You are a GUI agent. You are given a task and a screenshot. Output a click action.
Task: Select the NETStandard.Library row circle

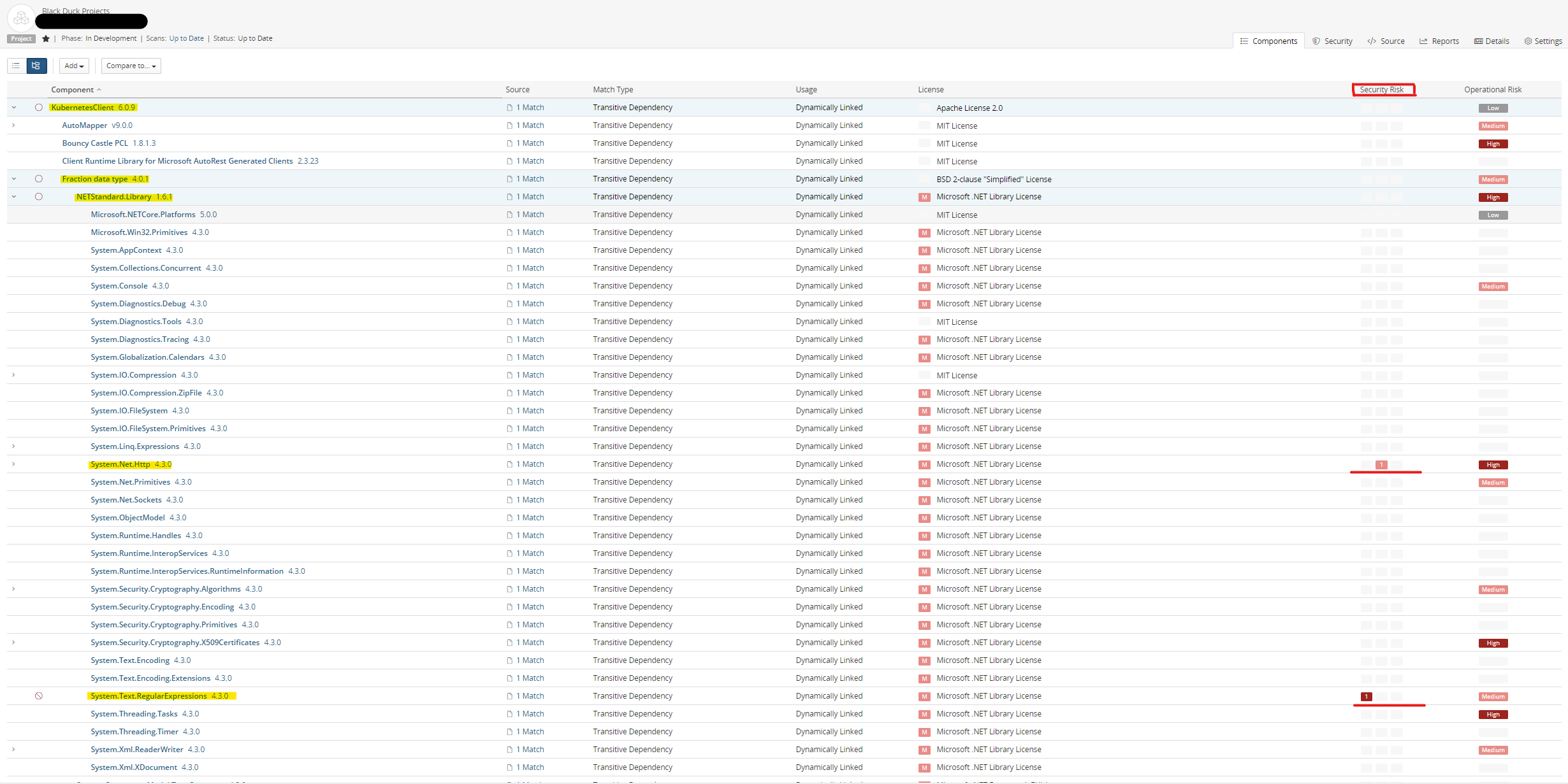tap(39, 197)
